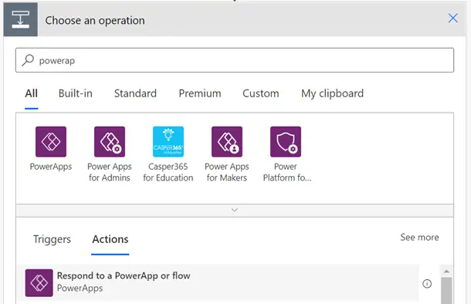The image size is (471, 304).
Task: Click the search magnifier icon
Action: pos(28,60)
